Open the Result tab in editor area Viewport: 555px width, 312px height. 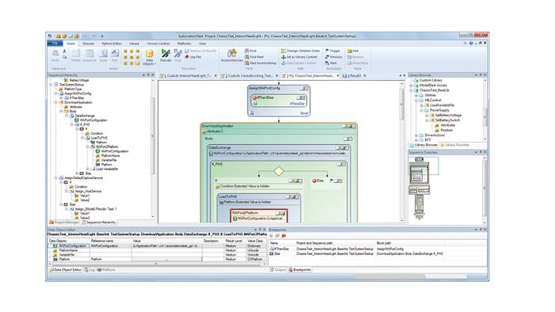click(x=352, y=75)
